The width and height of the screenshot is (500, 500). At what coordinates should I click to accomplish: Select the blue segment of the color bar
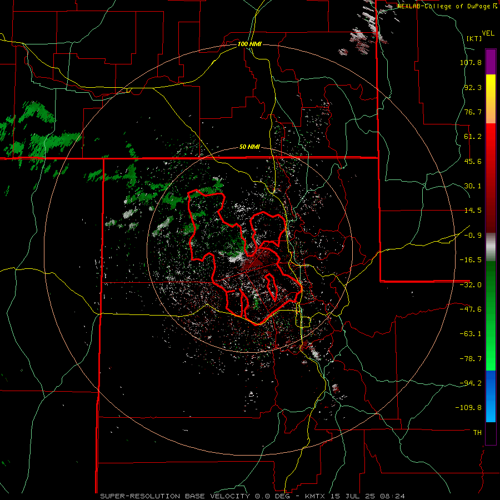(x=491, y=396)
